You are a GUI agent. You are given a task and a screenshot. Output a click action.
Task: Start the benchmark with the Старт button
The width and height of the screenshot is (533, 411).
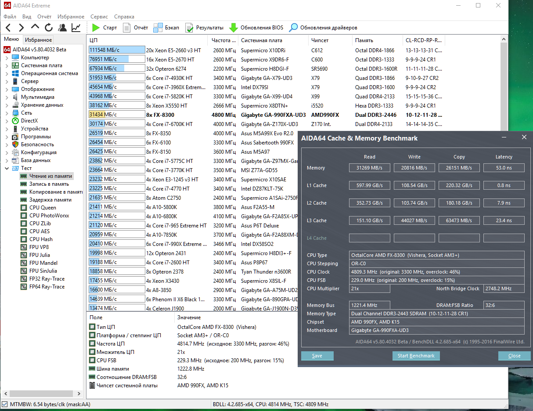[104, 28]
